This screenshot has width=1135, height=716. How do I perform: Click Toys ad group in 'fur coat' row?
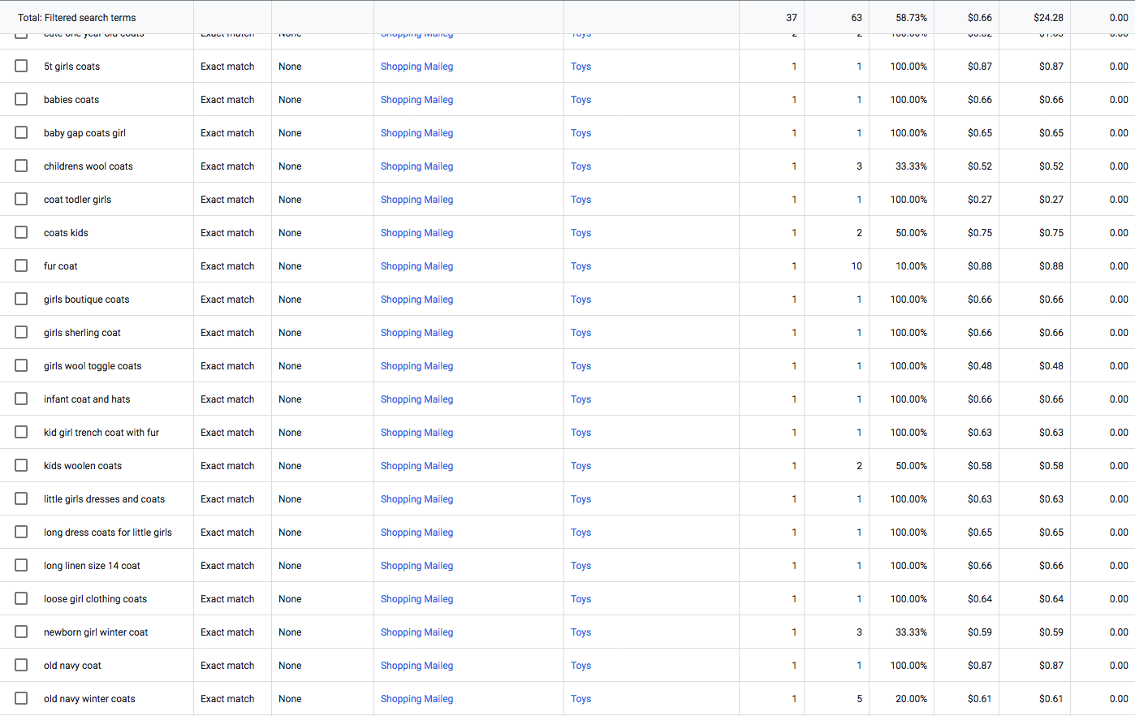[x=580, y=266]
